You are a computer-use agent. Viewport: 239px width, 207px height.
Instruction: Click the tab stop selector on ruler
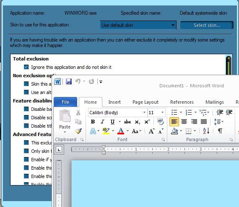59,149
